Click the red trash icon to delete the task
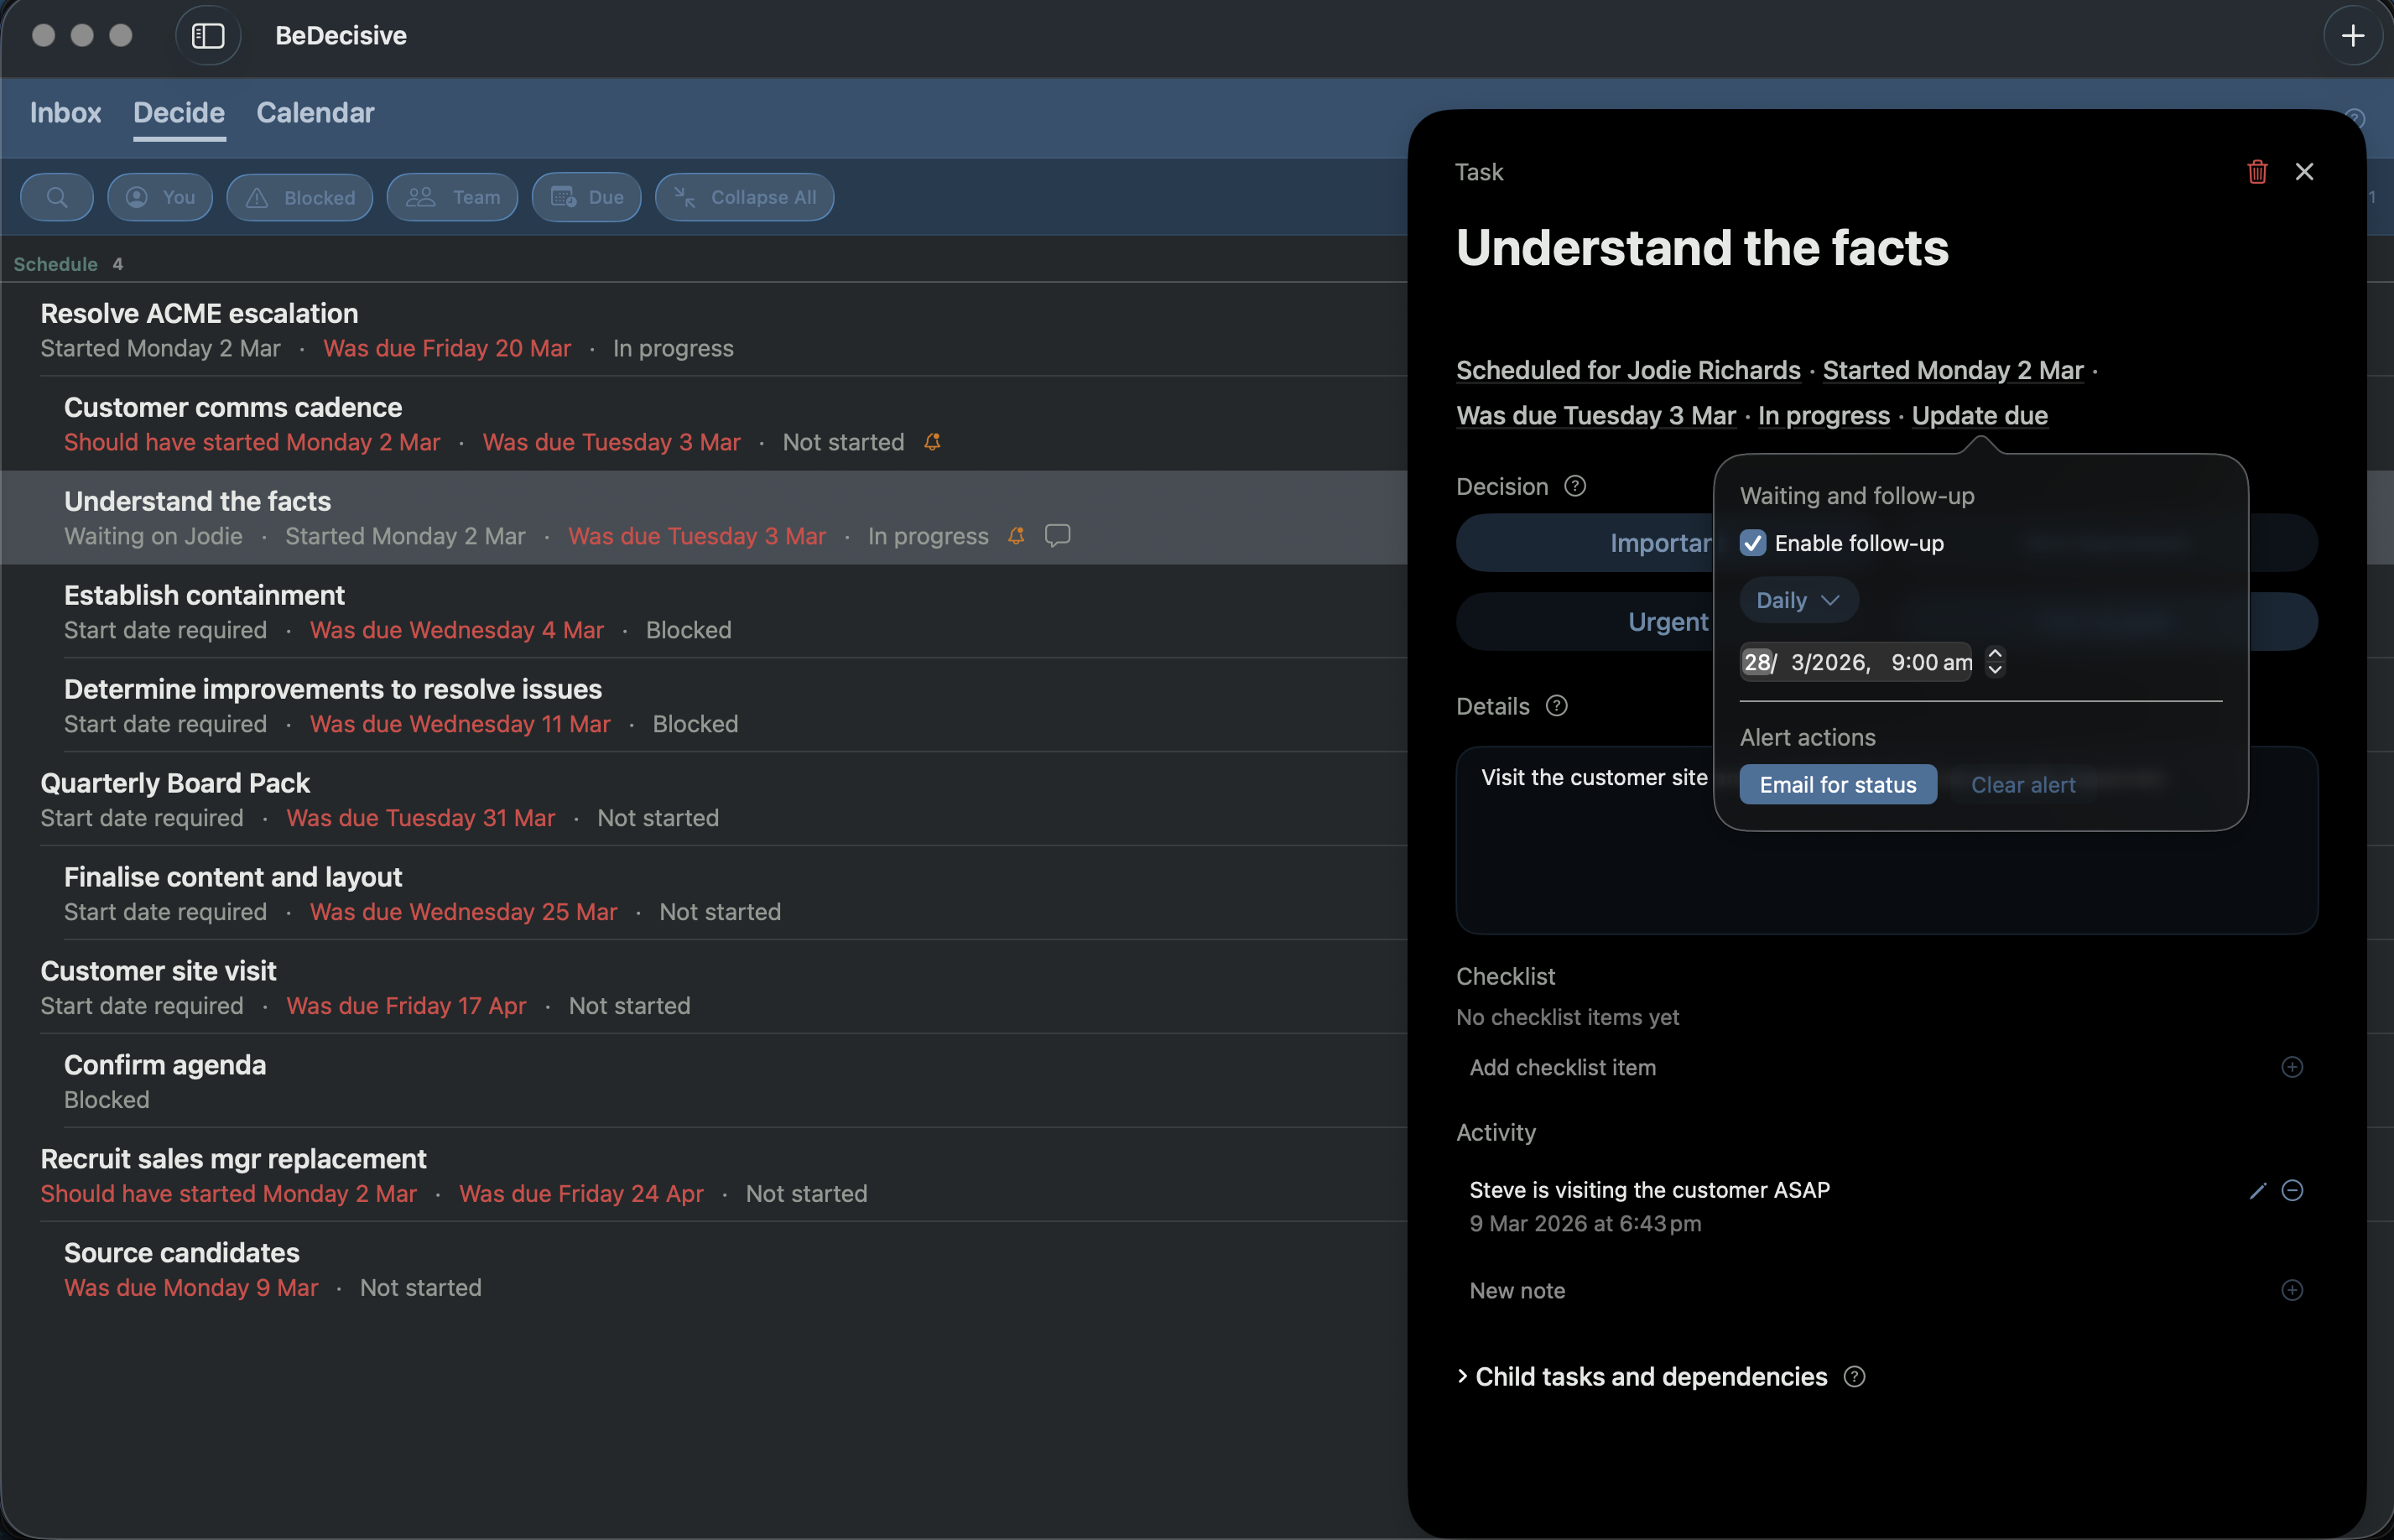The image size is (2394, 1540). [x=2256, y=172]
